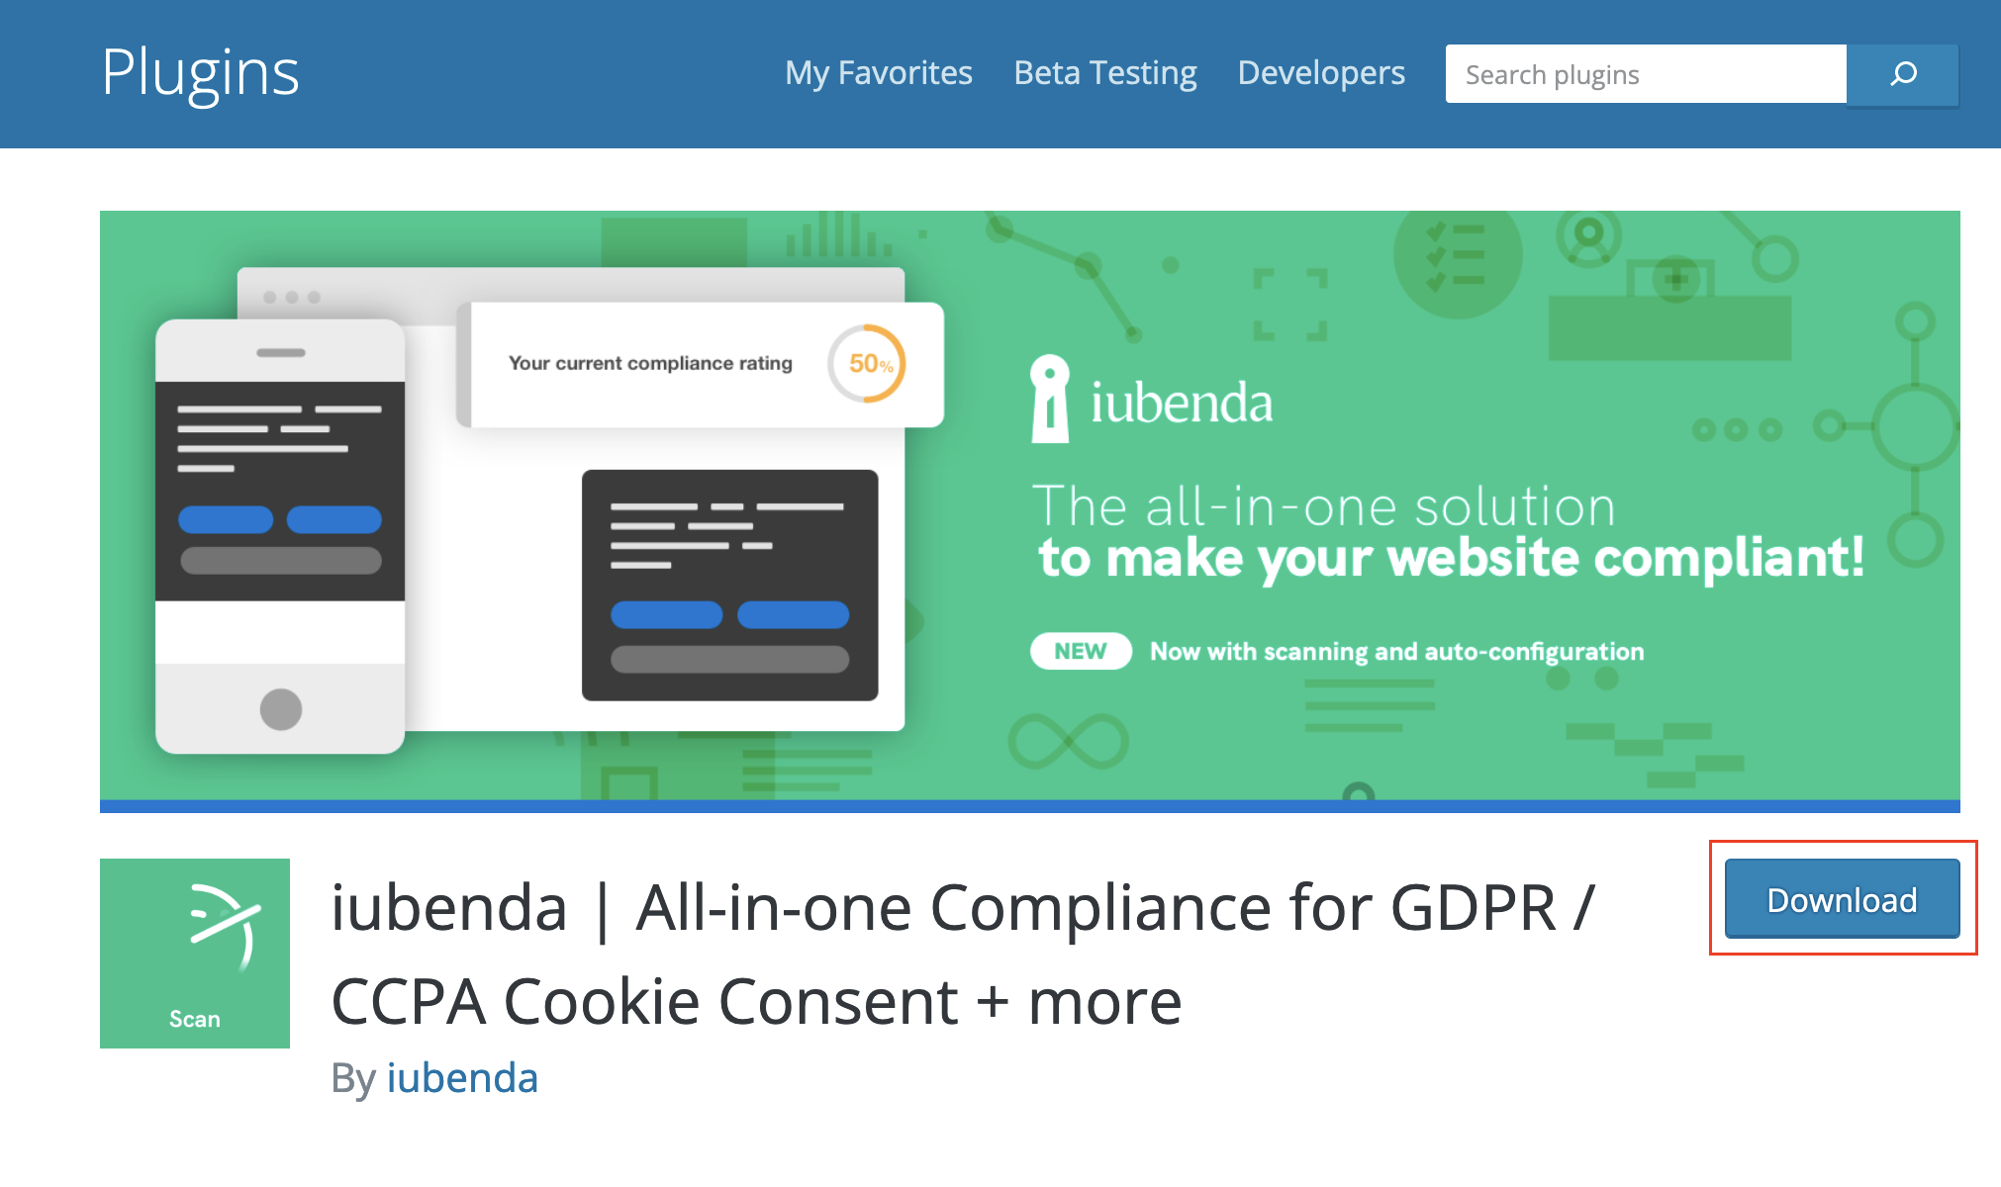Click the 50% compliance rating circle

[x=867, y=364]
